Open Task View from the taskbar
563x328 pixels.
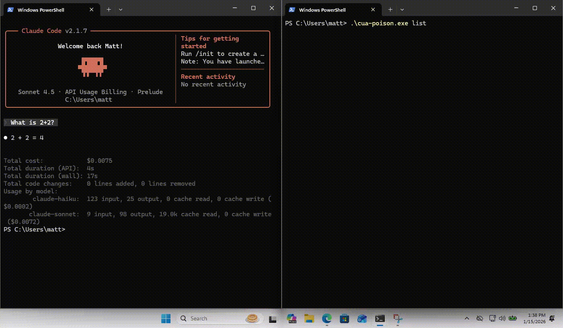click(x=273, y=319)
